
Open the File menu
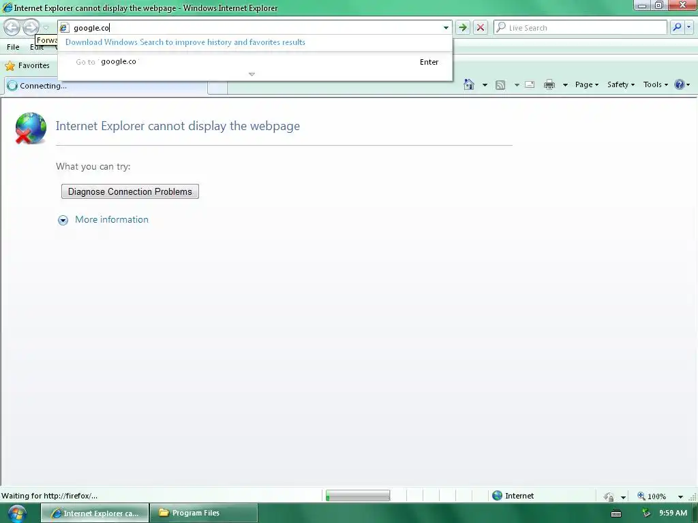[13, 47]
